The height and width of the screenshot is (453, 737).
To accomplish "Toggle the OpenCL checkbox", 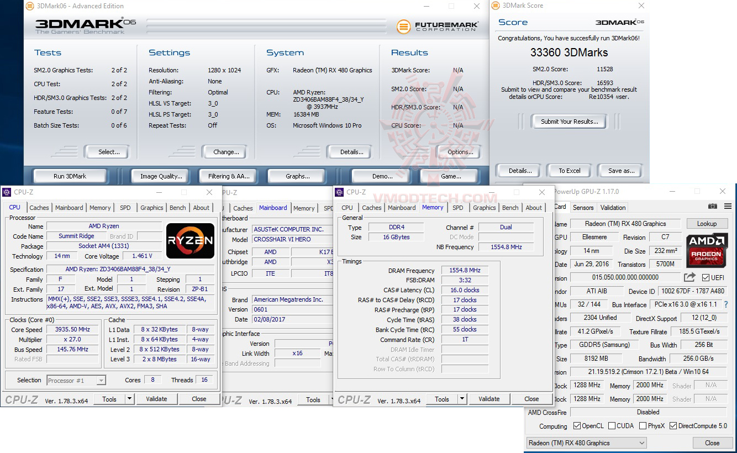I will 577,425.
